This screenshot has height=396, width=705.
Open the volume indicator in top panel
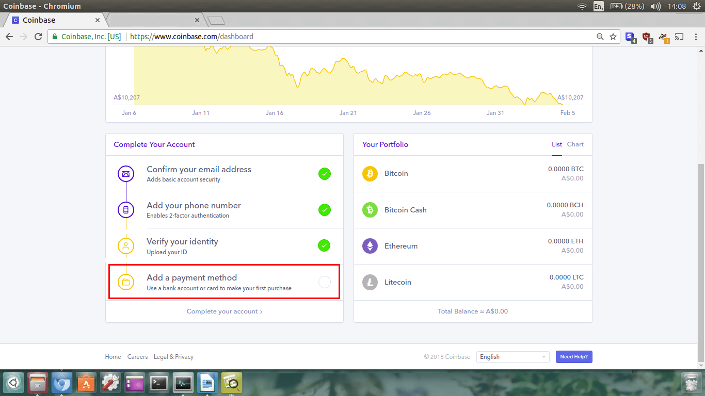tap(655, 6)
